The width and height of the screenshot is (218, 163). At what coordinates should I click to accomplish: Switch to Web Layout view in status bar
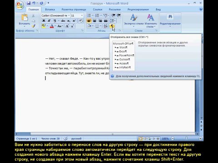(149, 139)
